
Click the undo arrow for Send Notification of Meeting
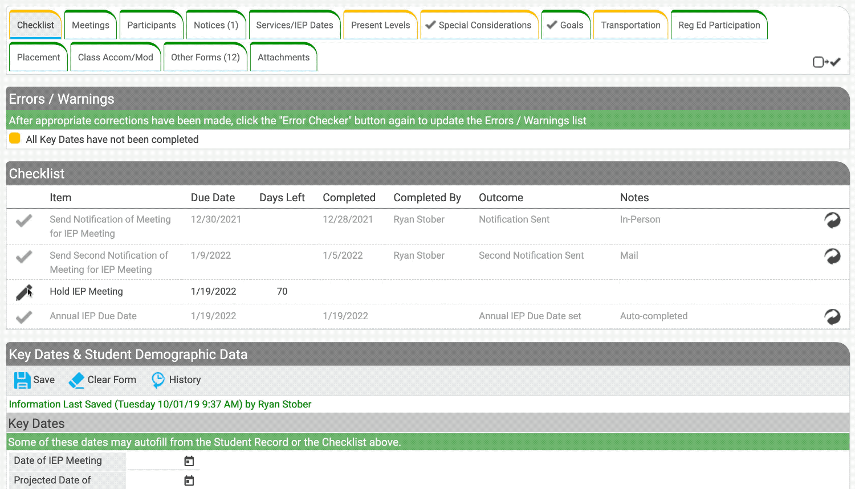tap(832, 220)
